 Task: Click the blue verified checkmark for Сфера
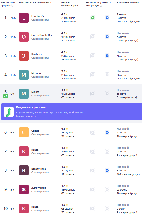coord(107,132)
